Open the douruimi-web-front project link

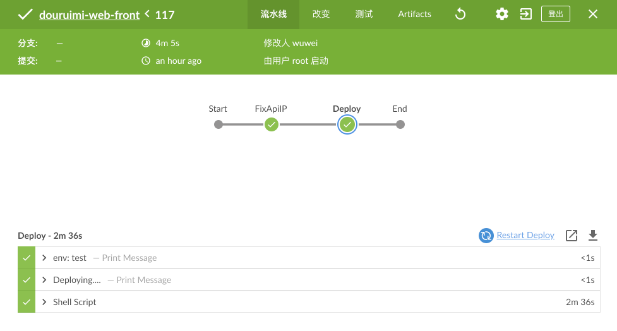[89, 15]
